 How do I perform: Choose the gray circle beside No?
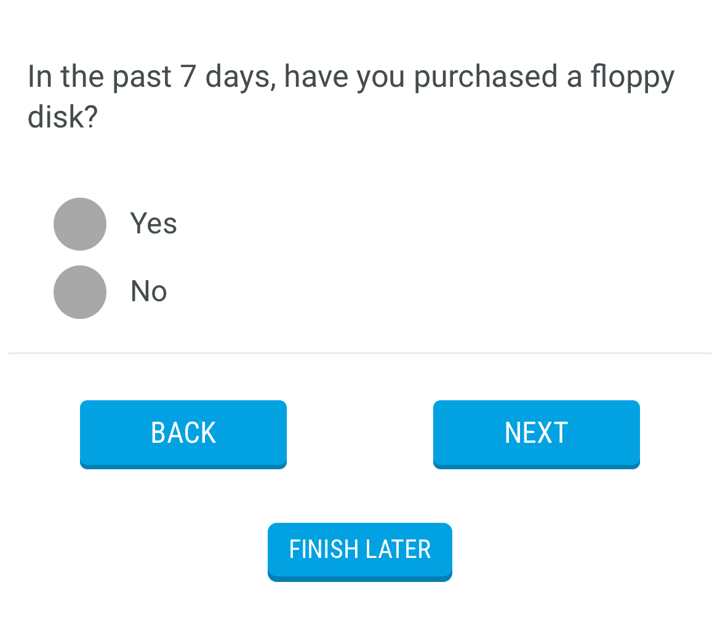80,292
